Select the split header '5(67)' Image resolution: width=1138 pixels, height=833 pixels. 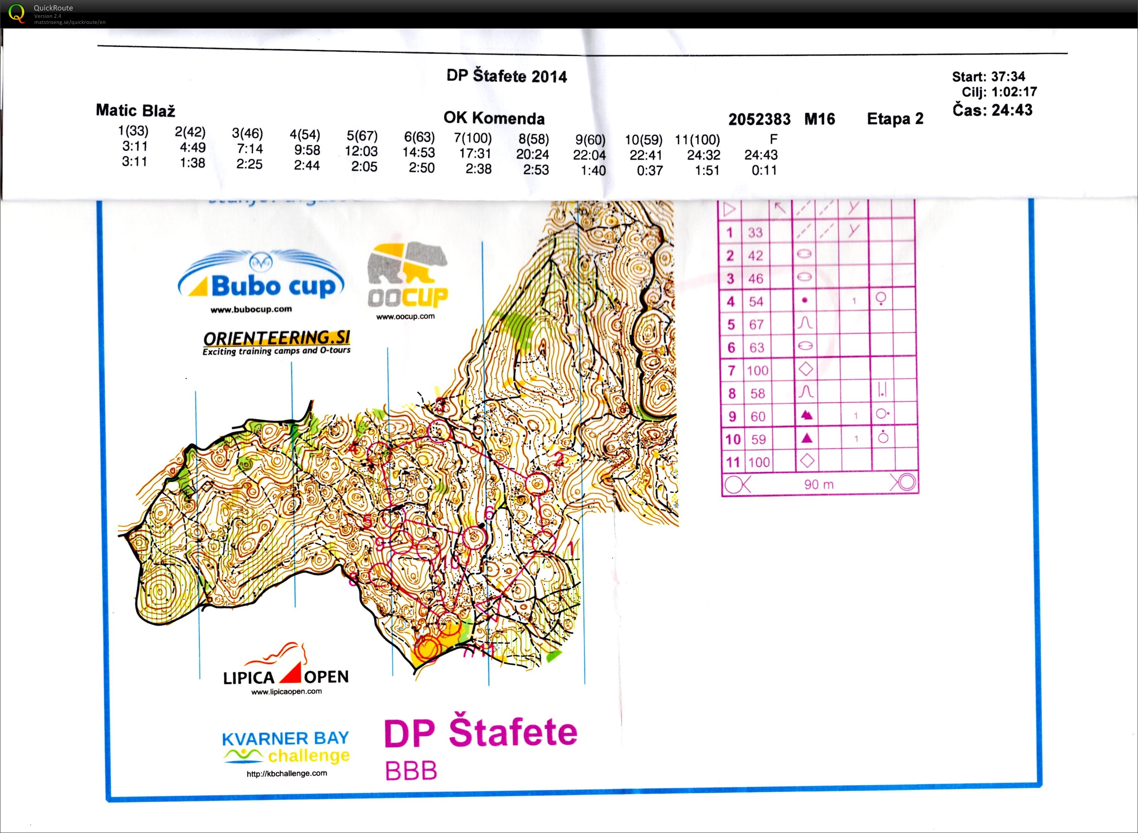click(x=362, y=136)
